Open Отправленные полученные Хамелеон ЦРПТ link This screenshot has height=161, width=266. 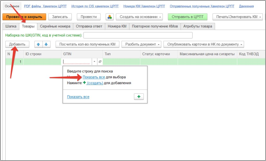(x=202, y=6)
